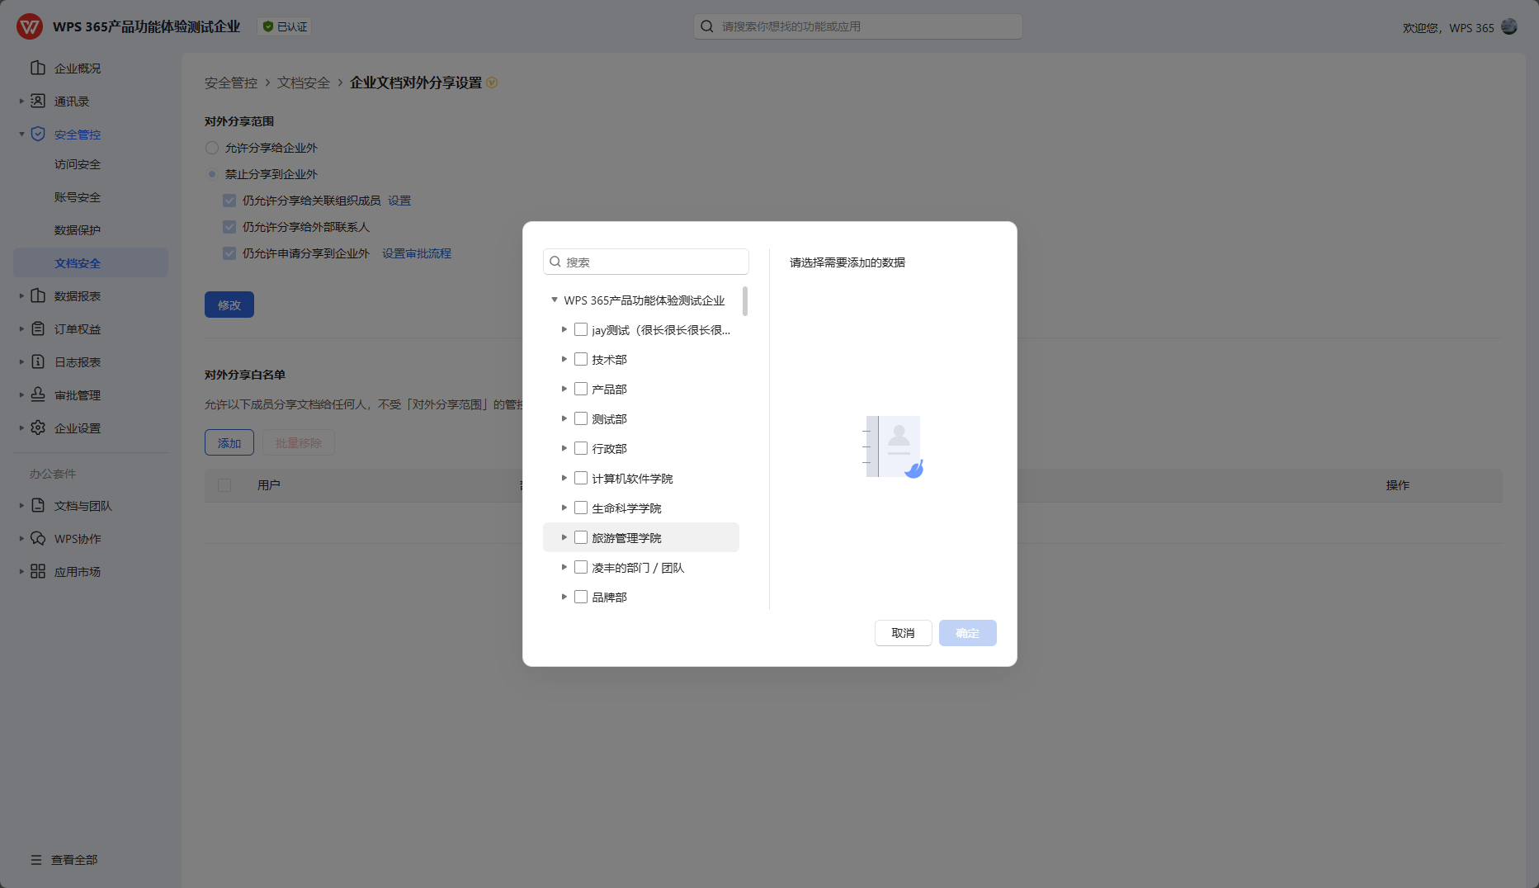Click the 订单权益 sidebar icon
The height and width of the screenshot is (888, 1539).
38,328
